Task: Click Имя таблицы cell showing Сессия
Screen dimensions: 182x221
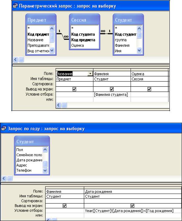Action: [x=149, y=79]
